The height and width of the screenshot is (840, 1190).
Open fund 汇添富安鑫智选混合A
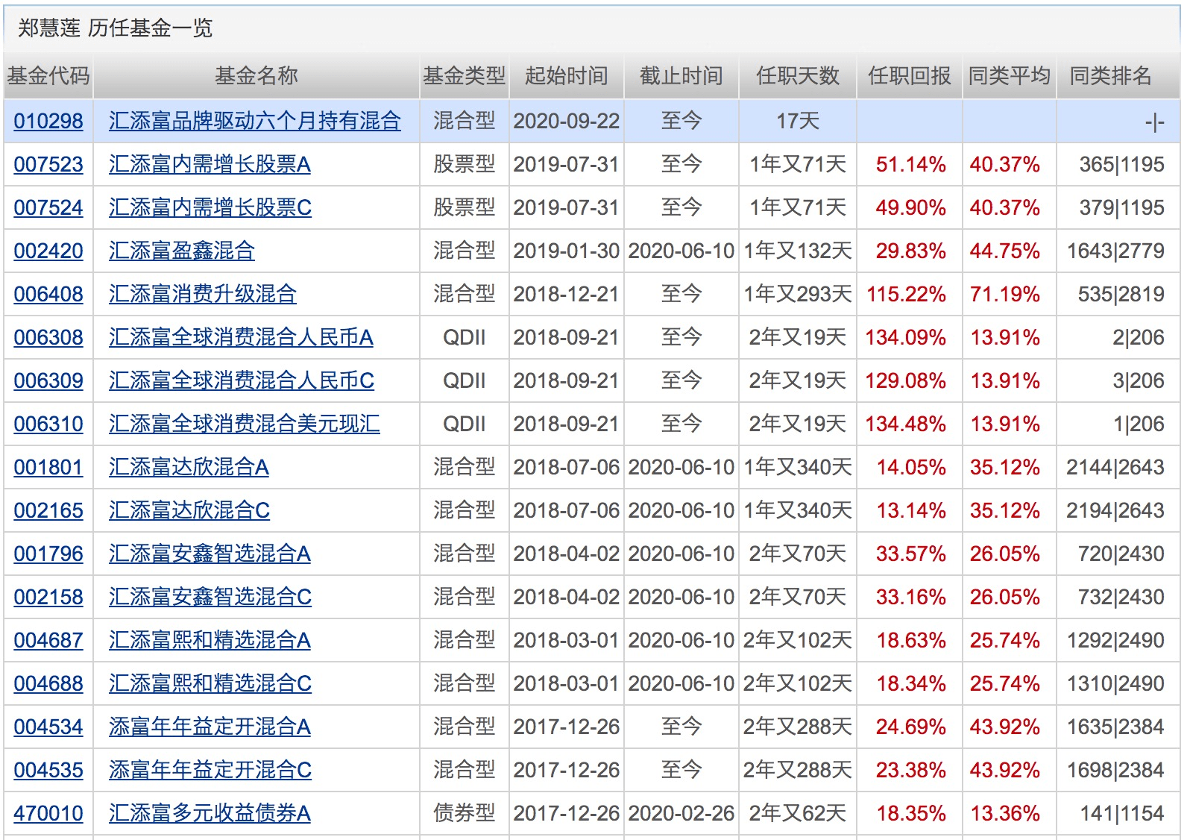[210, 554]
